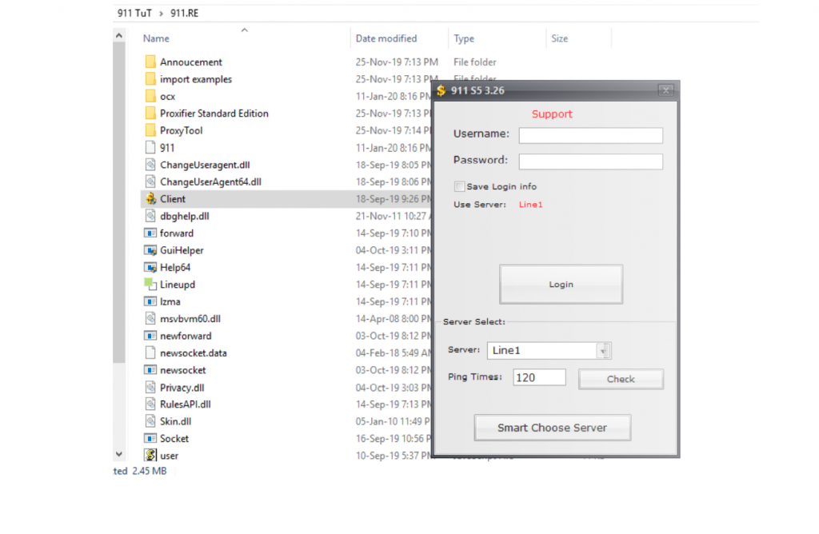Select the import examples folder icon
The image size is (819, 534).
coord(150,79)
